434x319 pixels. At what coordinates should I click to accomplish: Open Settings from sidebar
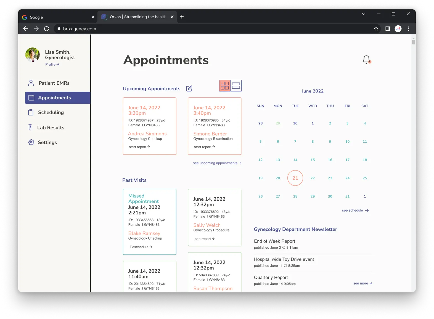[x=47, y=142]
